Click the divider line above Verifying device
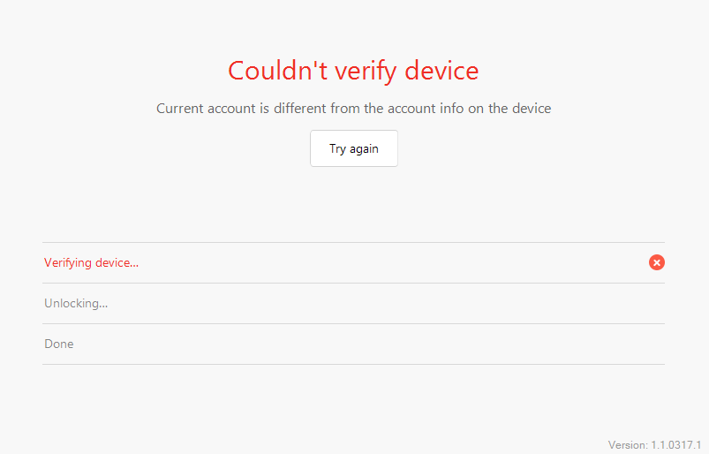The height and width of the screenshot is (454, 709). coord(353,242)
